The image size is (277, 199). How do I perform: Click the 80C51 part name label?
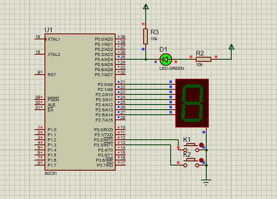pos(51,174)
